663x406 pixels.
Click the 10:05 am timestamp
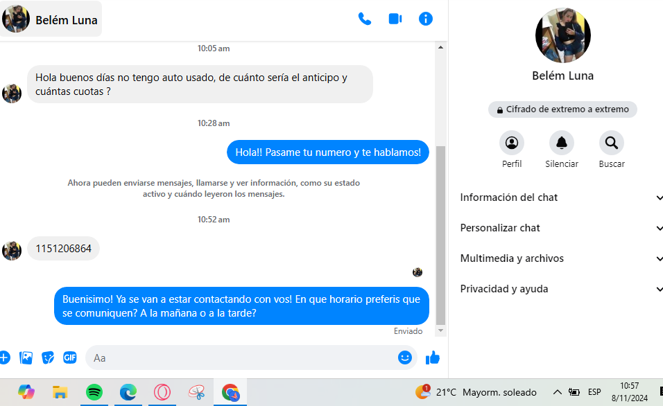(214, 48)
